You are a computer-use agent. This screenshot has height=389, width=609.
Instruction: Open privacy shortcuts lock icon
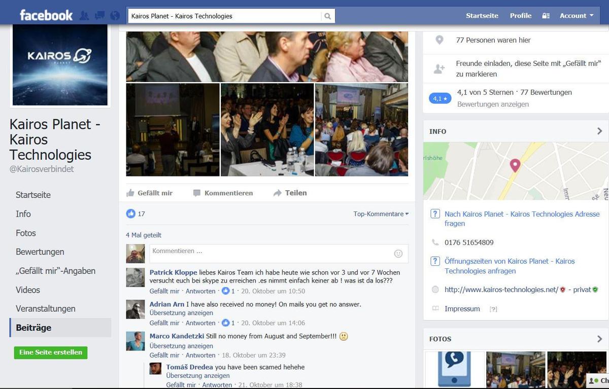546,16
